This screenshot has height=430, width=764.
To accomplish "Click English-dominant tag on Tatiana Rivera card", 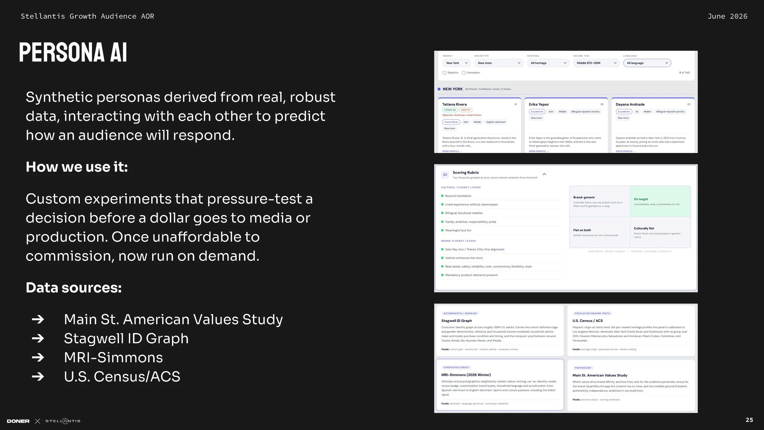I will click(496, 122).
